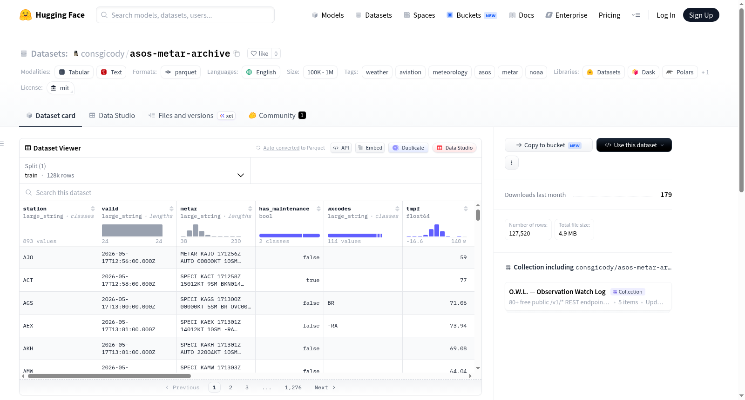Click the table's vertical scrollbar thumb
This screenshot has width=745, height=400.
(478, 215)
